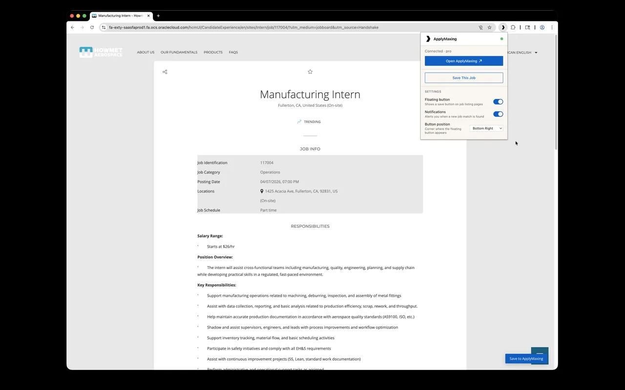Viewport: 625px width, 390px height.
Task: Click the Position Overview heading
Action: tap(215, 257)
